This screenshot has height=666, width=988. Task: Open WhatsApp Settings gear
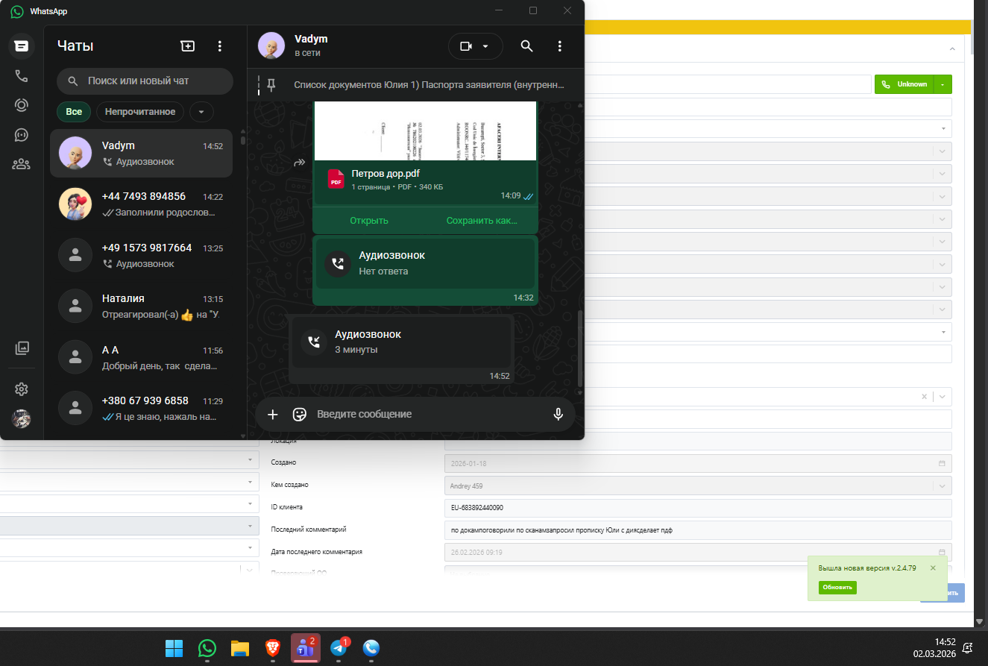(x=21, y=389)
